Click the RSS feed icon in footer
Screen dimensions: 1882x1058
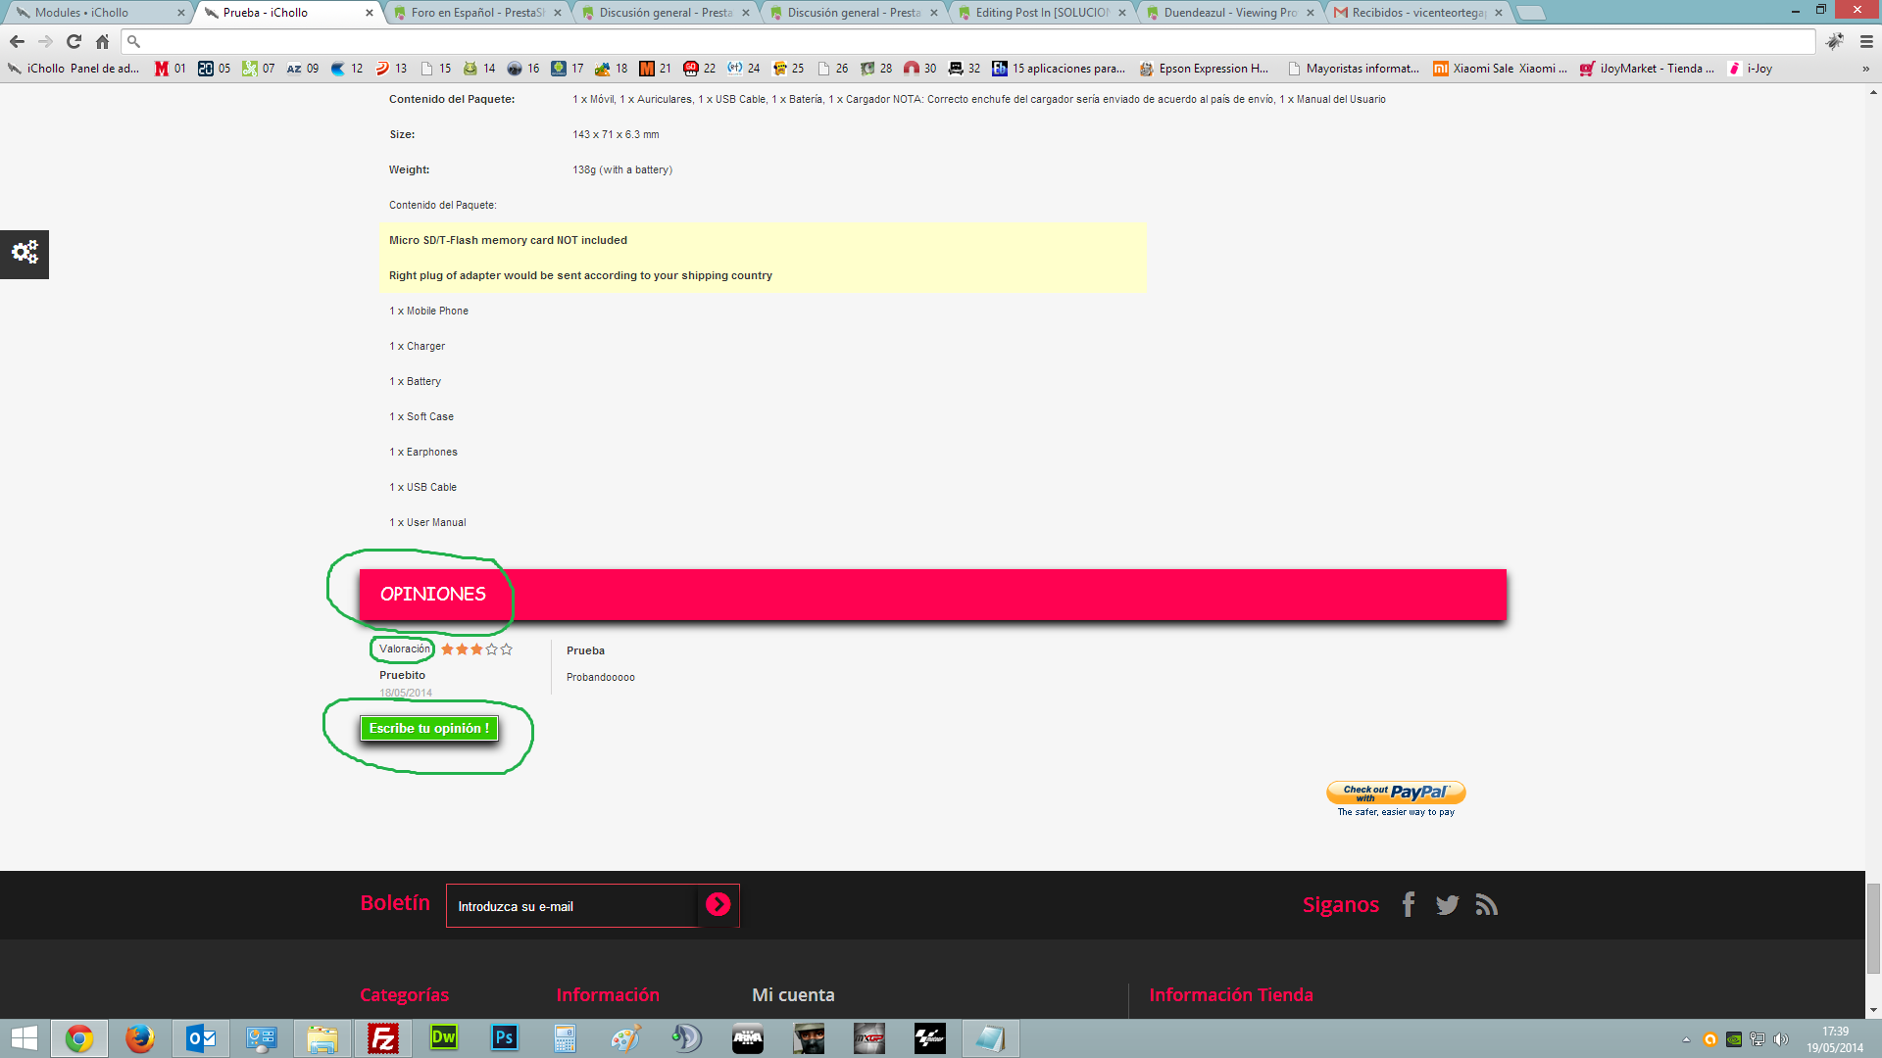1486,904
